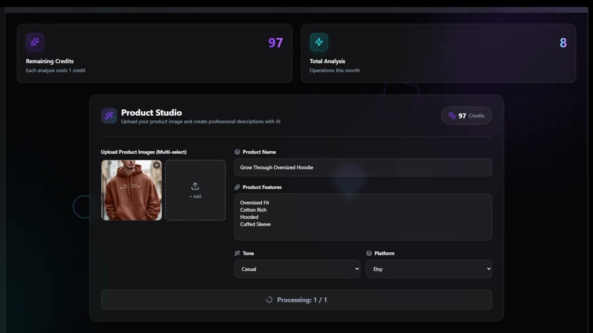Click the Product Features text area

click(363, 217)
